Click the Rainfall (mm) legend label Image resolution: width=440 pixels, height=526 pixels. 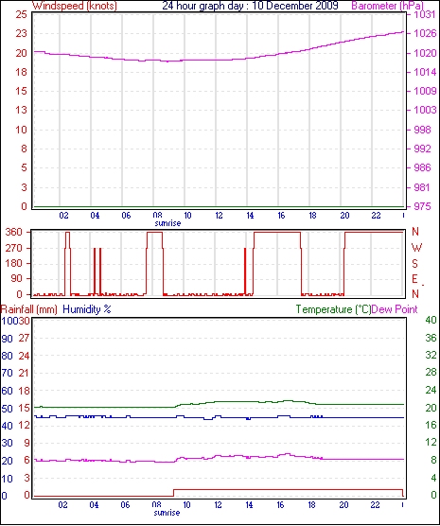pos(29,309)
